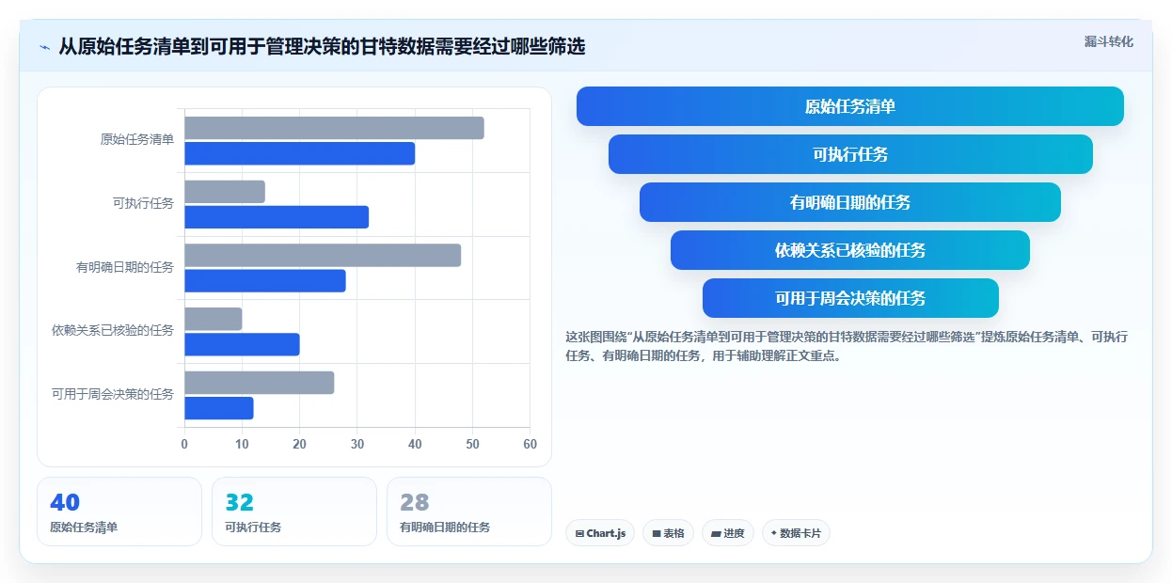
Task: Select the 表格 tag chip
Action: [668, 533]
